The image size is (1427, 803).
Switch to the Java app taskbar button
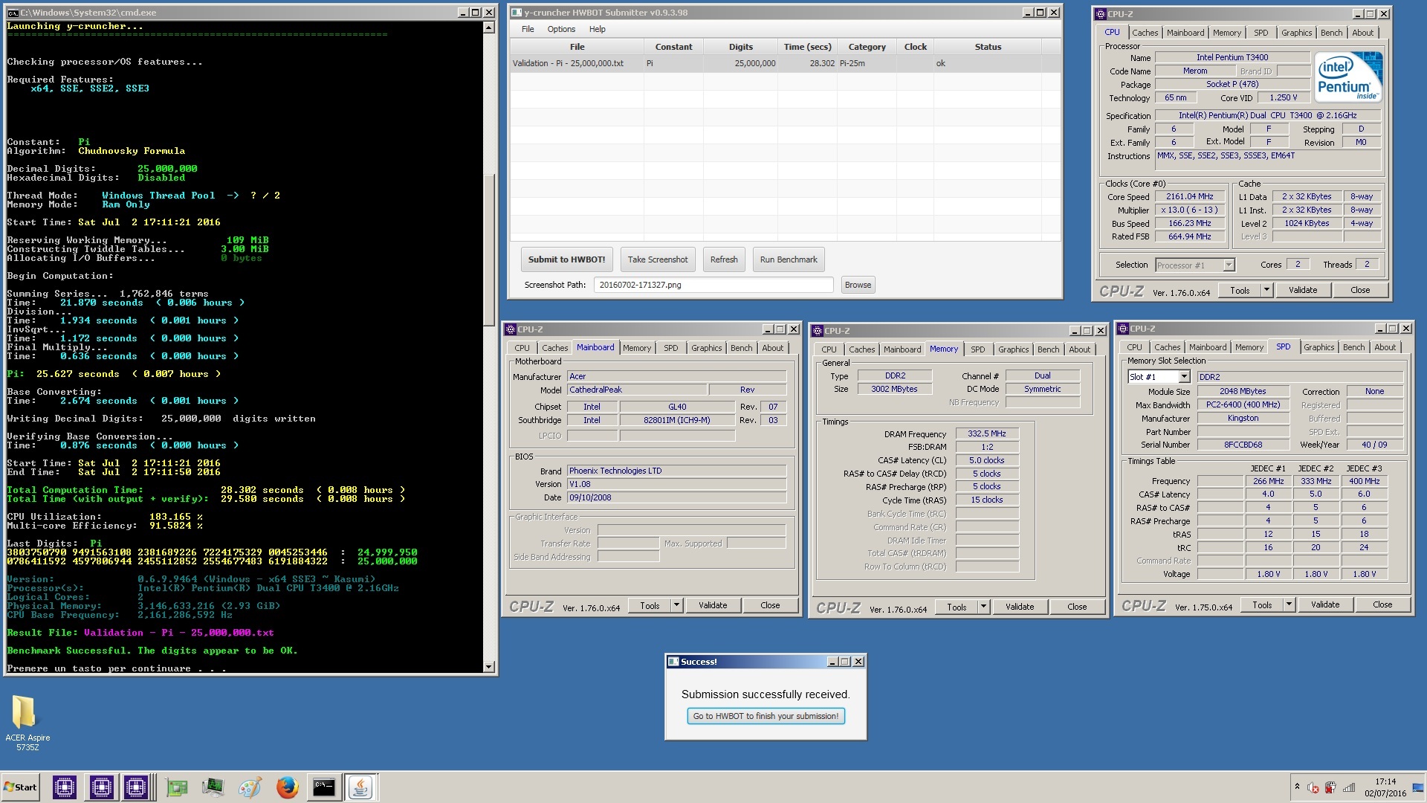[x=360, y=787]
